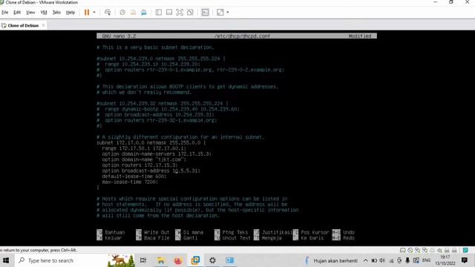The image size is (475, 267).
Task: Click the hard disk device status icon
Action: pos(402,251)
